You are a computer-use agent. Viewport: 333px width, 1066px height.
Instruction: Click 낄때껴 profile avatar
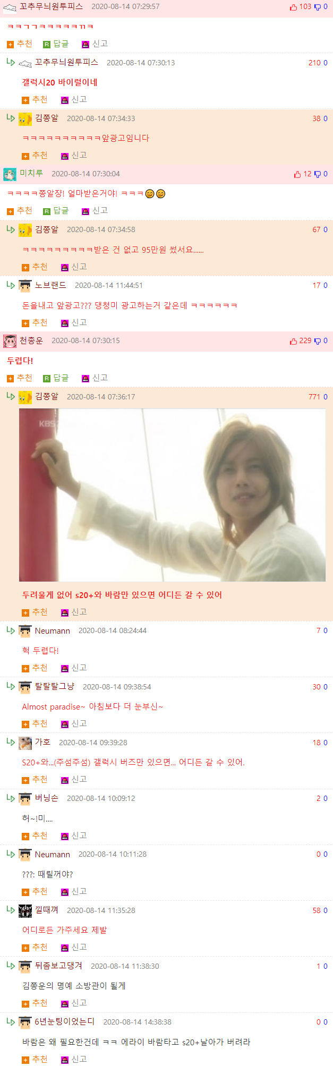(25, 910)
